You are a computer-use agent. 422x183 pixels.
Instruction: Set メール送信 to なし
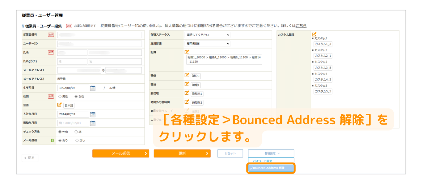pyautogui.click(x=77, y=141)
